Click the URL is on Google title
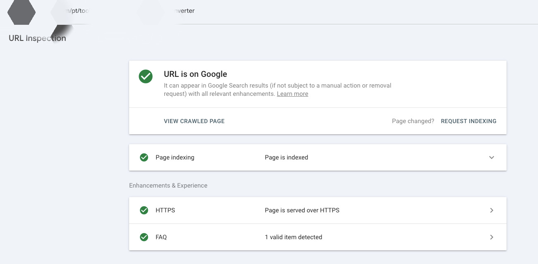The width and height of the screenshot is (538, 264). tap(195, 74)
